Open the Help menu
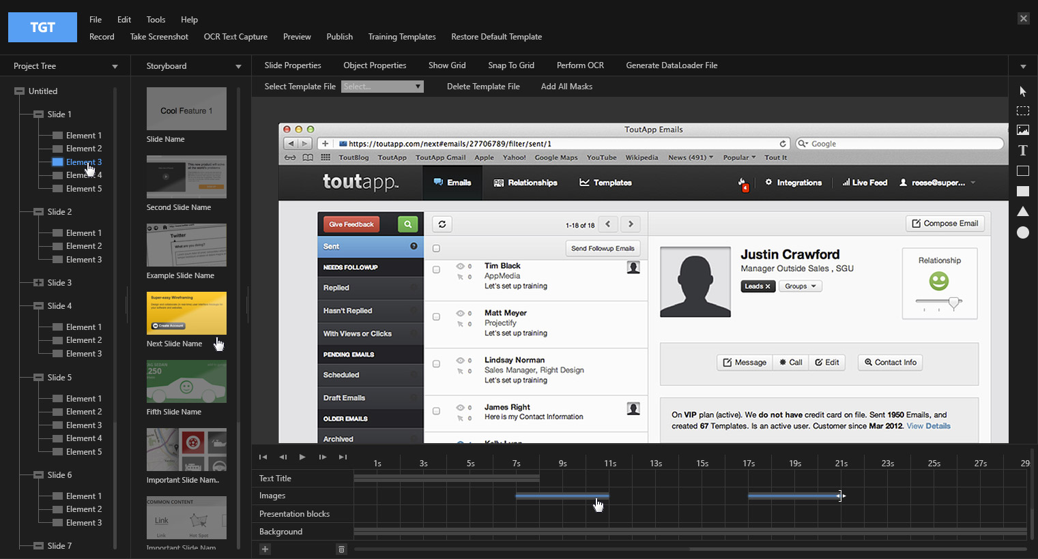The height and width of the screenshot is (559, 1038). pyautogui.click(x=189, y=20)
